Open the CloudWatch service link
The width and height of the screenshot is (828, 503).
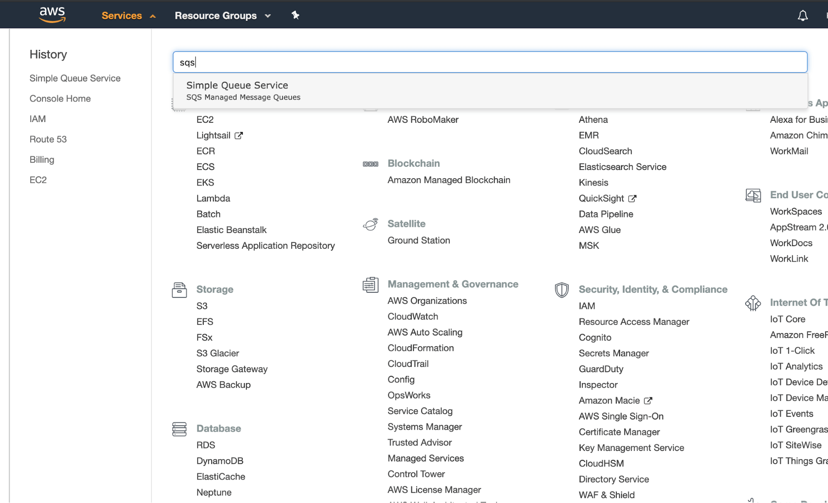coord(413,316)
